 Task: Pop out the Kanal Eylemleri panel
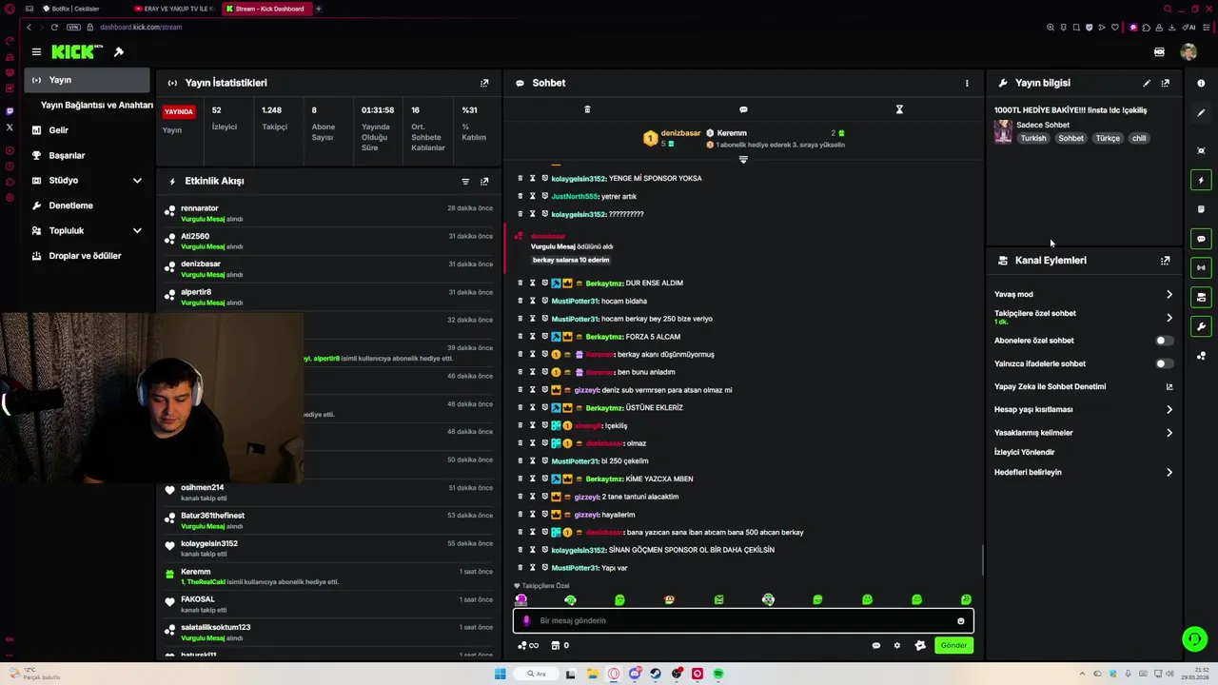pyautogui.click(x=1166, y=260)
